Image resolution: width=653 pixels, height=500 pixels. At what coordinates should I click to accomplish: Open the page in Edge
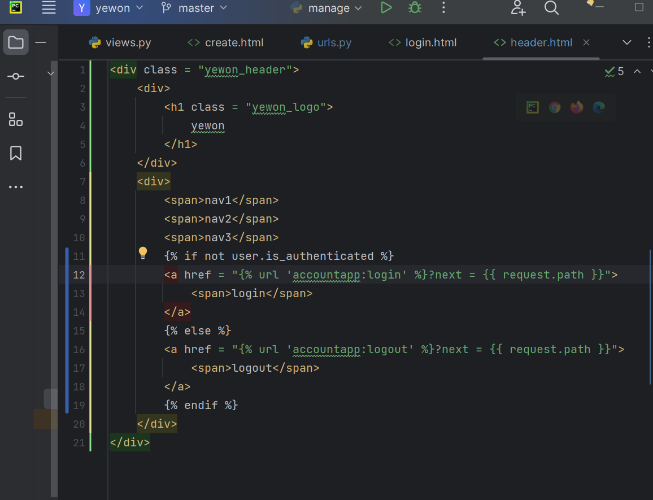click(x=599, y=107)
